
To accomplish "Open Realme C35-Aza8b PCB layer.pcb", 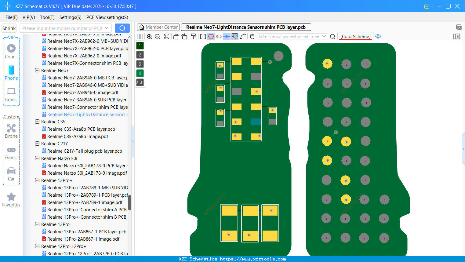I will tap(81, 129).
